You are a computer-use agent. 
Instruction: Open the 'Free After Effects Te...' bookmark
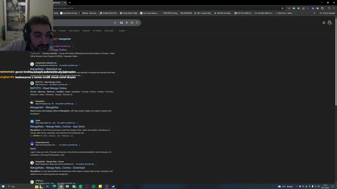click(264, 13)
